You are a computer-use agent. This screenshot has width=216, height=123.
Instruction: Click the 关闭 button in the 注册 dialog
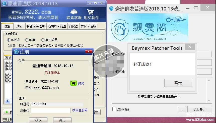click(62, 120)
